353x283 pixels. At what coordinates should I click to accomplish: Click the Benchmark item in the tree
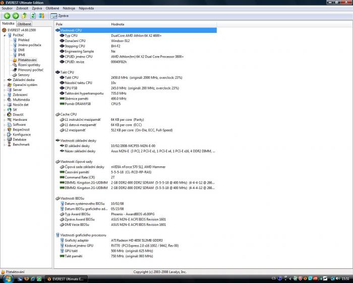(x=21, y=145)
